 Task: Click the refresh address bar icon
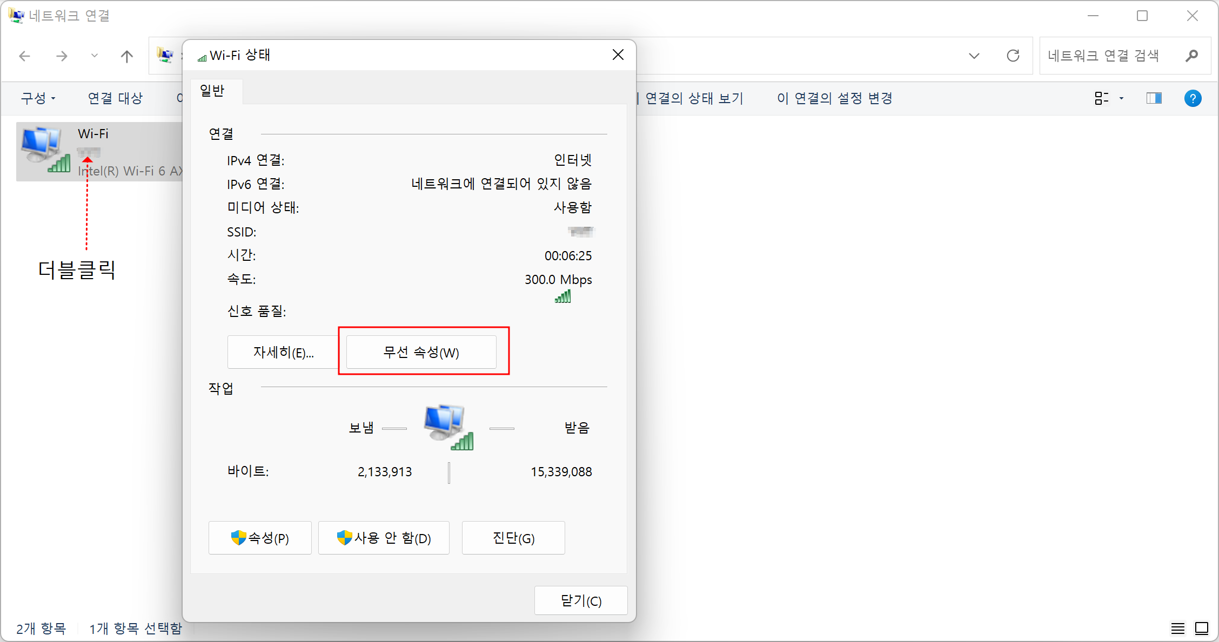tap(1013, 56)
